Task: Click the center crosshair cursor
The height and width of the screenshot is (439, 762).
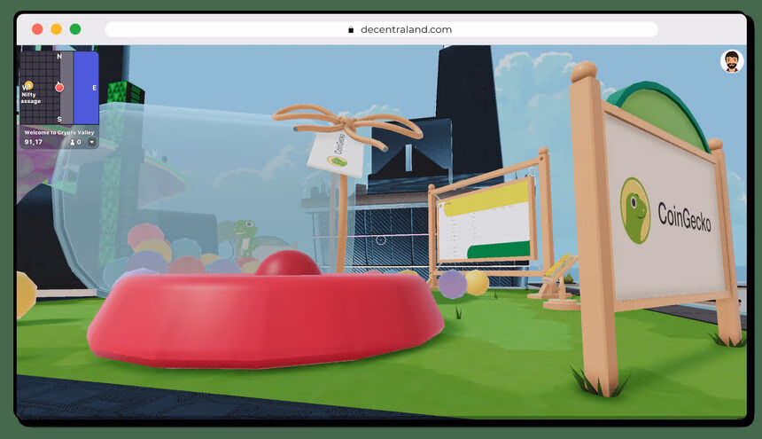Action: [x=381, y=239]
